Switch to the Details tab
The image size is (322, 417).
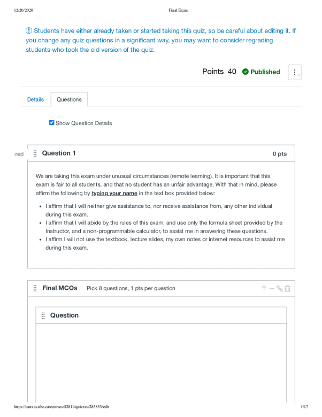[35, 99]
